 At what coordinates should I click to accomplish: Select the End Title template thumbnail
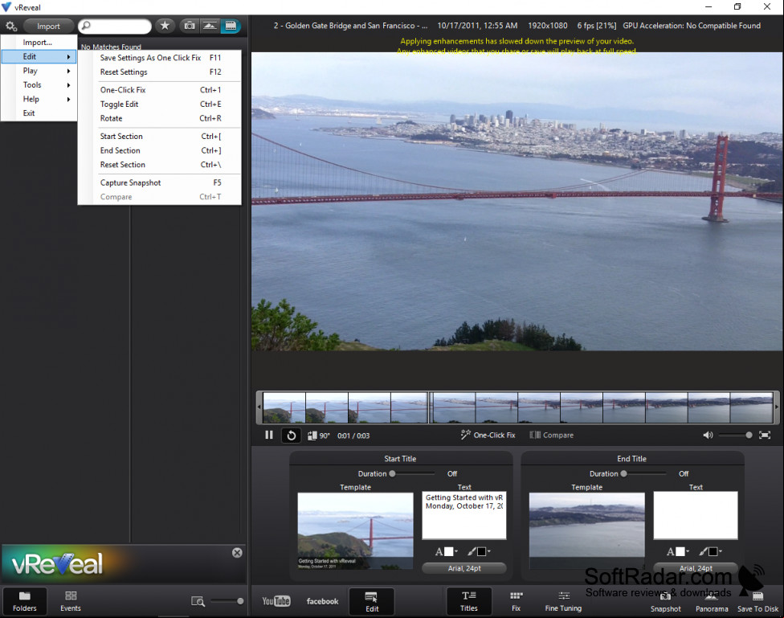click(x=587, y=530)
